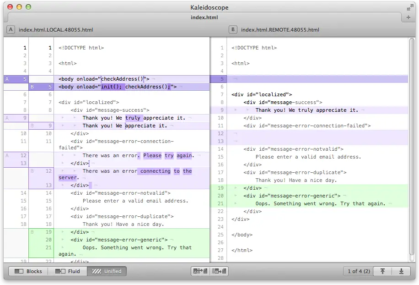
Task: Click the Kaleidoscope window title
Action: [209, 7]
